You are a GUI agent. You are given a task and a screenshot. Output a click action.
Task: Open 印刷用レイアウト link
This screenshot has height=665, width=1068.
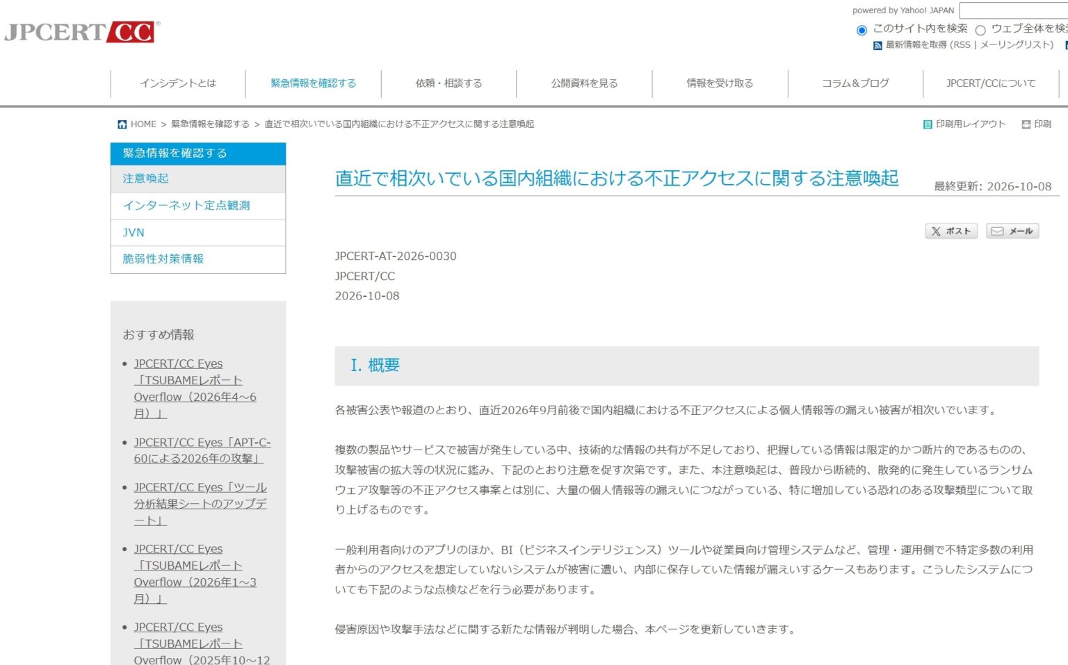coord(971,124)
